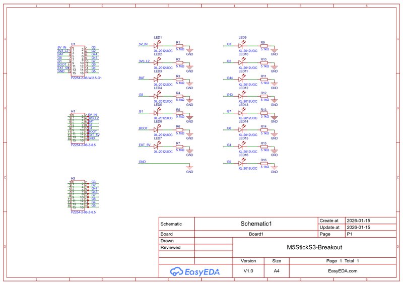Click the 5.1kΩ value under R13
The width and height of the screenshot is (403, 285).
tap(265, 116)
